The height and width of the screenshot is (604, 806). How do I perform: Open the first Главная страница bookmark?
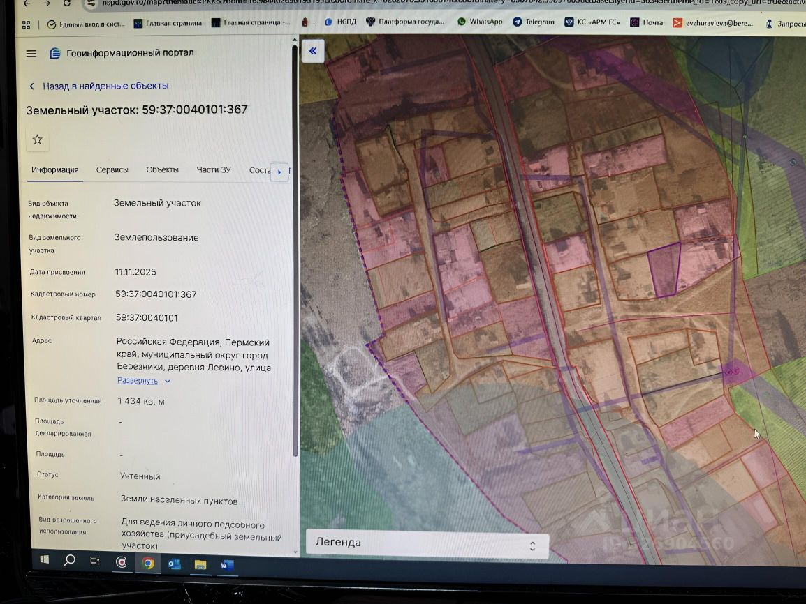point(168,23)
